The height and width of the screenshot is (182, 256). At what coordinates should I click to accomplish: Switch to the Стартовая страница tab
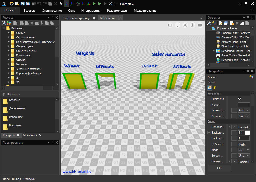point(76,18)
